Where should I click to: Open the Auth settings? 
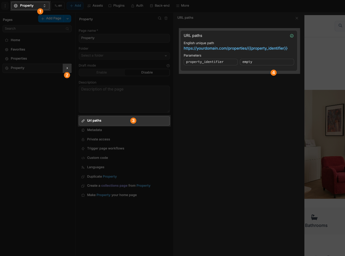coord(137,6)
